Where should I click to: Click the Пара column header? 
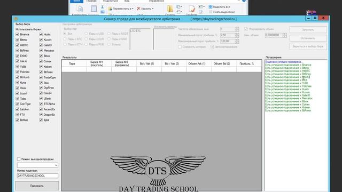(x=74, y=63)
